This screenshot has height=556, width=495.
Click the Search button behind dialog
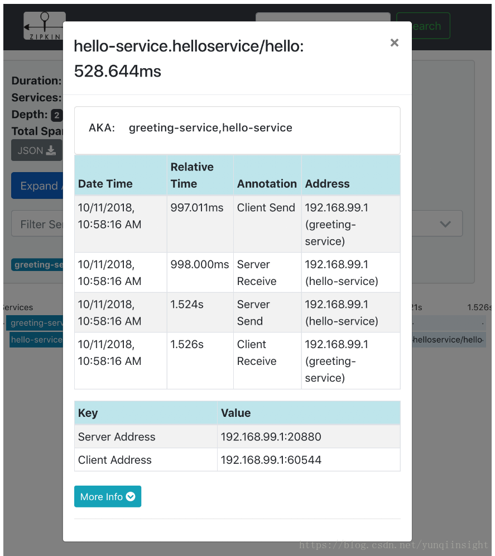click(431, 26)
